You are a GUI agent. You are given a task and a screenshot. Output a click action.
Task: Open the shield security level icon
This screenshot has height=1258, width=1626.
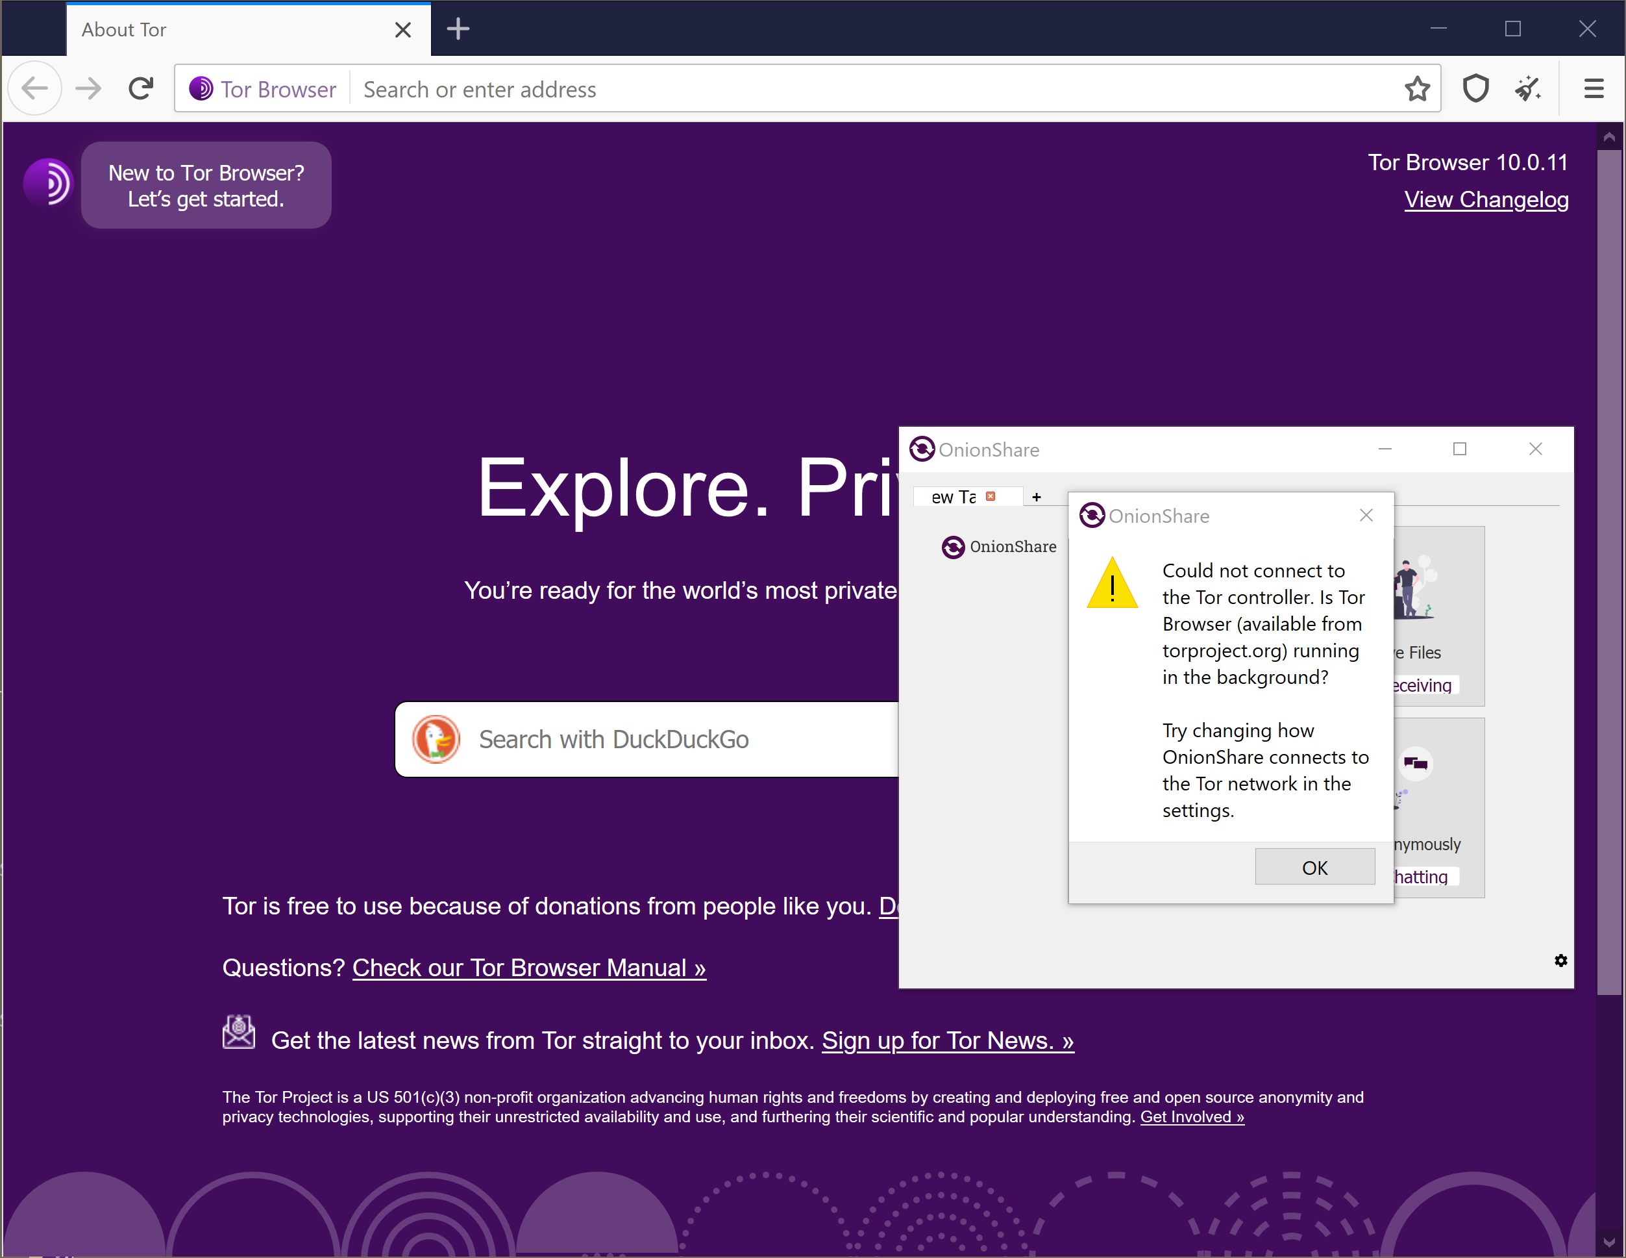tap(1475, 88)
